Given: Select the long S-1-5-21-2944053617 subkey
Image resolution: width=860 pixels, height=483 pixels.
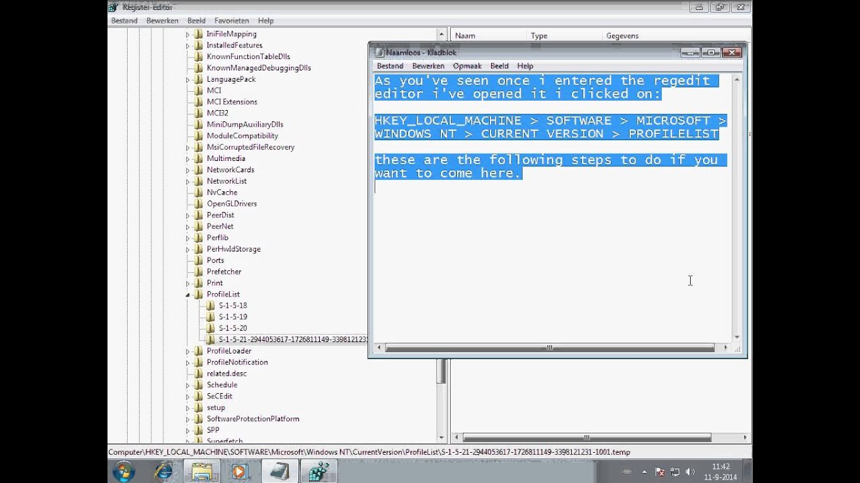Looking at the screenshot, I should [x=293, y=339].
